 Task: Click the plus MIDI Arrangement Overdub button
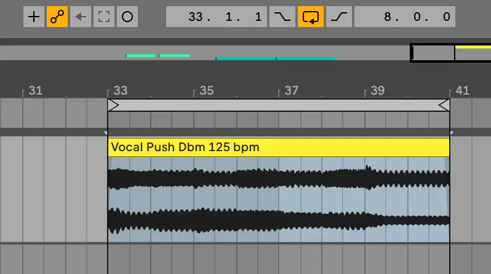pyautogui.click(x=33, y=17)
